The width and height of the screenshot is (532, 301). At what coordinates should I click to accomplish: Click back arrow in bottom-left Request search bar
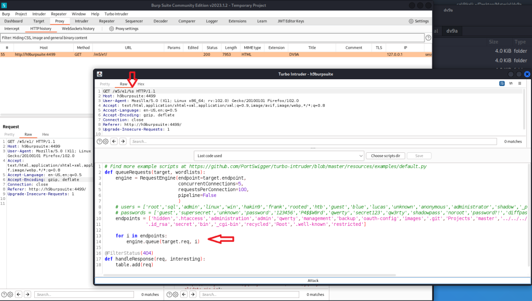point(19,295)
